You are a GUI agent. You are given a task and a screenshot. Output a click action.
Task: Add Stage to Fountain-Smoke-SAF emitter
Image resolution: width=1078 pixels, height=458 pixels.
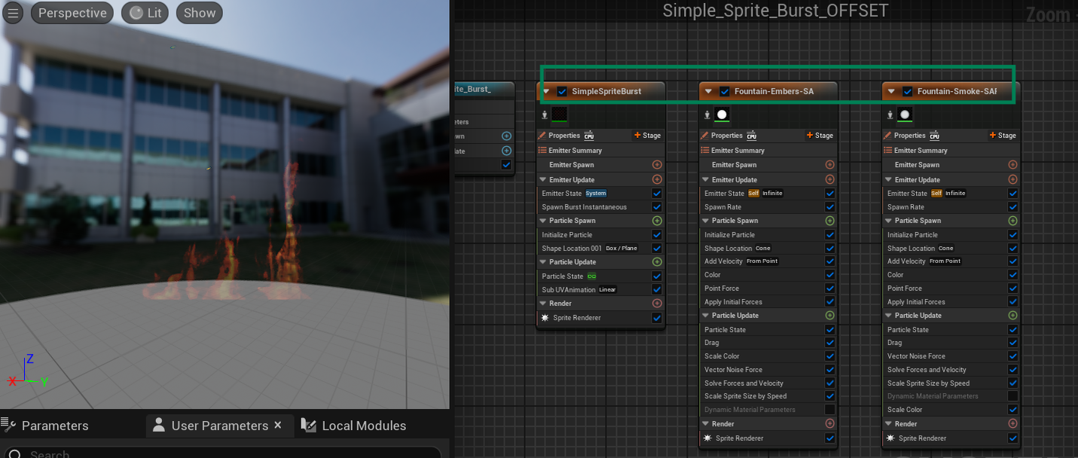1003,136
